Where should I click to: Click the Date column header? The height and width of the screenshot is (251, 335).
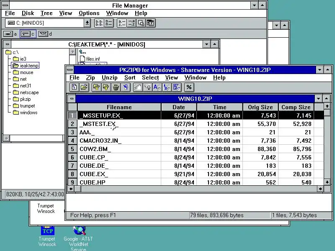tap(179, 107)
